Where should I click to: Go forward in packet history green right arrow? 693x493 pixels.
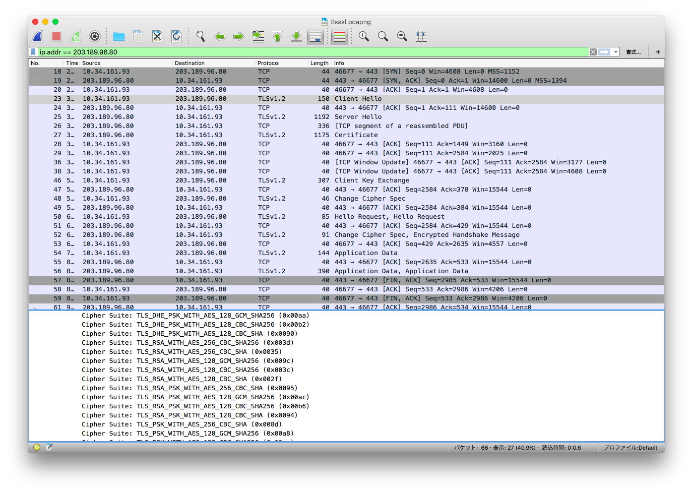pos(239,36)
